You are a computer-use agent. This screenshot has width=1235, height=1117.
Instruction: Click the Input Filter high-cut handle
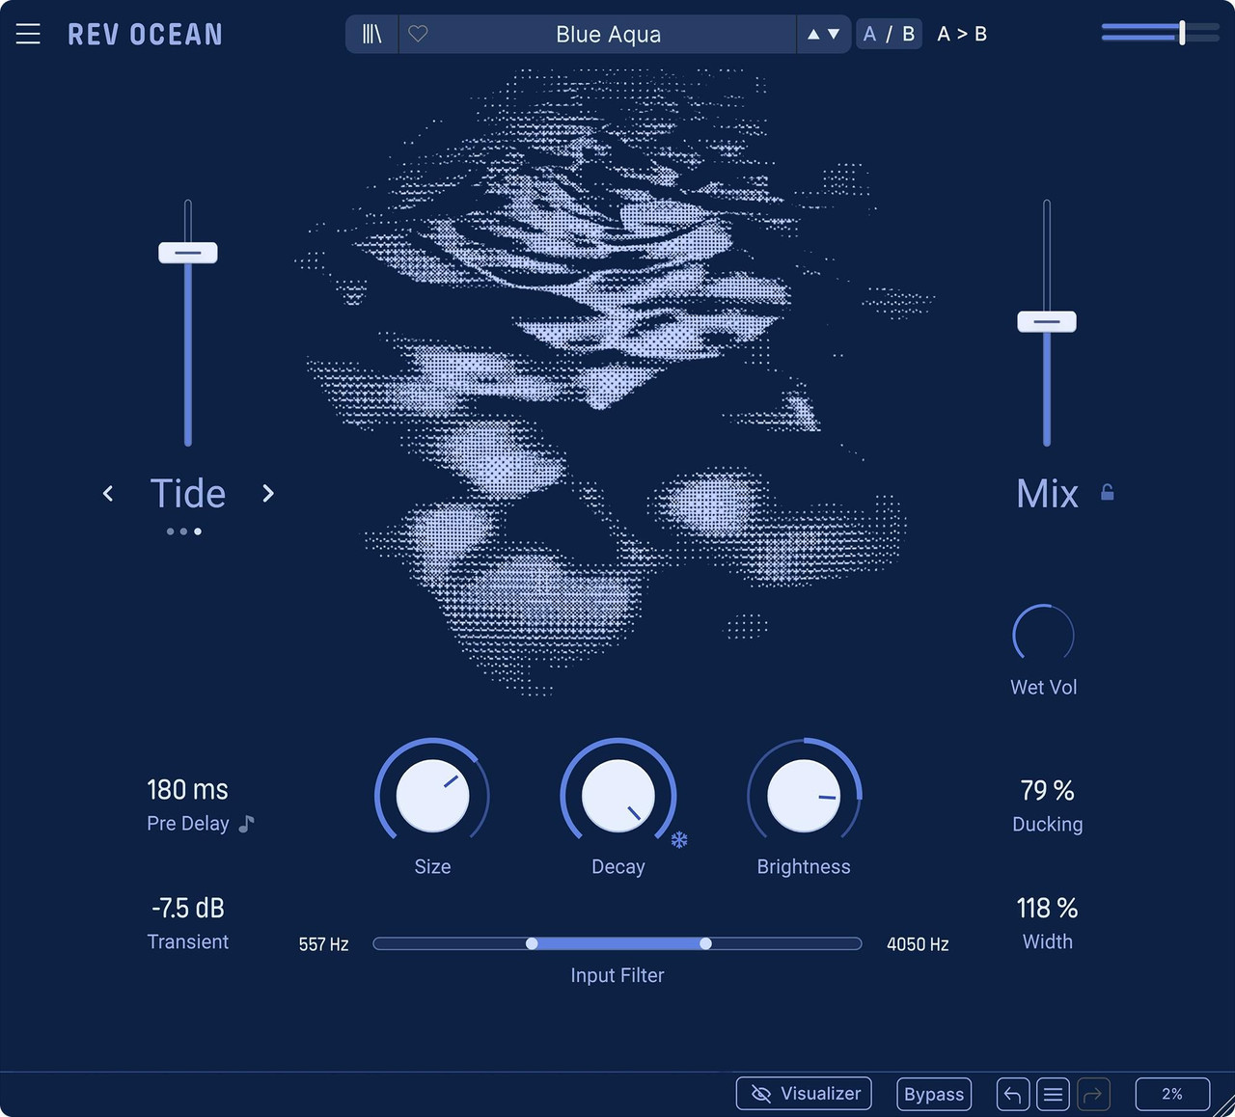click(705, 943)
